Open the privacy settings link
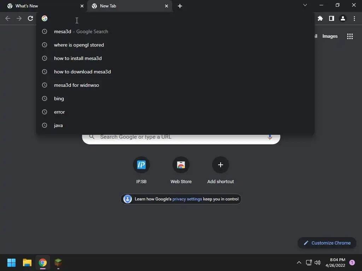This screenshot has height=271, width=362. pyautogui.click(x=187, y=199)
